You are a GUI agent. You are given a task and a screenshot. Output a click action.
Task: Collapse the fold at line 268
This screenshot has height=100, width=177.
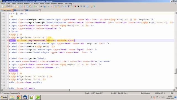click(8, 37)
